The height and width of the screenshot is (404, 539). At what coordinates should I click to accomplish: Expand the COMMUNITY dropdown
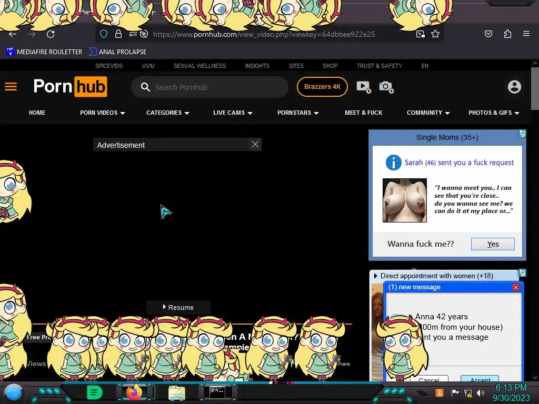(428, 113)
